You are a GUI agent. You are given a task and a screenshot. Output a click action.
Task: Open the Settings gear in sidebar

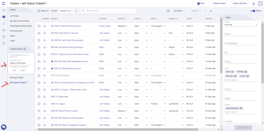click(4, 43)
